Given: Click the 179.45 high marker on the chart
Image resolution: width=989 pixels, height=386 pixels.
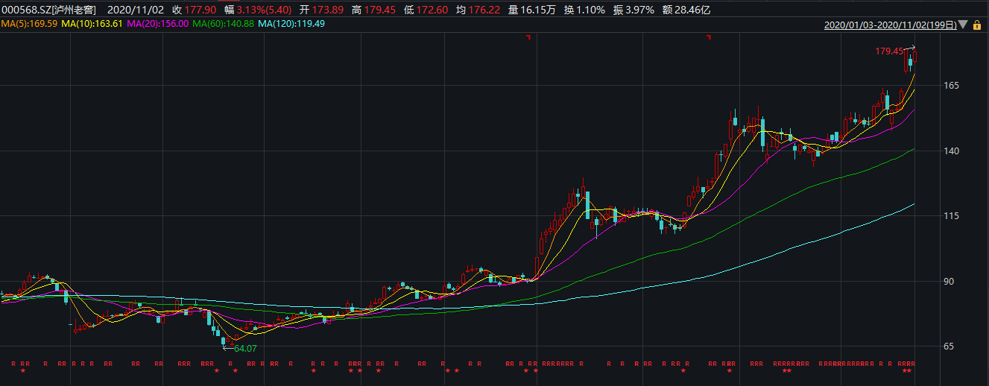Looking at the screenshot, I should click(889, 51).
